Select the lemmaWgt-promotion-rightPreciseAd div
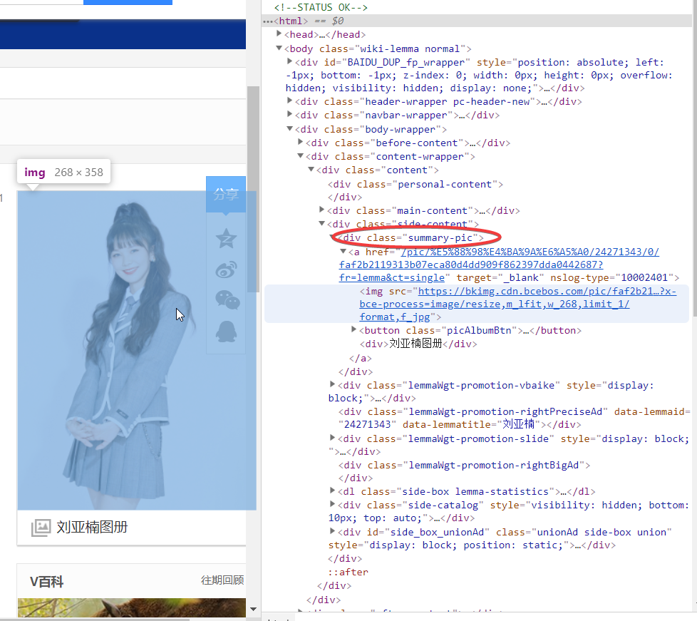The width and height of the screenshot is (697, 621). click(x=513, y=418)
